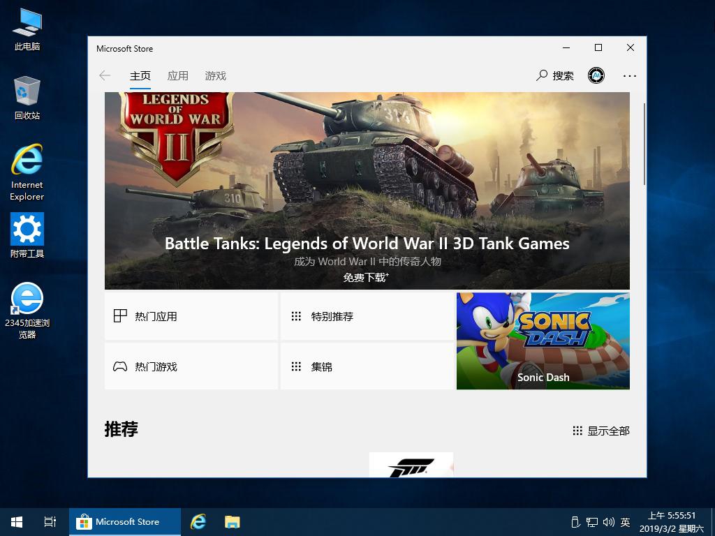715x536 pixels.
Task: Open the 热门应用 tile
Action: click(191, 316)
